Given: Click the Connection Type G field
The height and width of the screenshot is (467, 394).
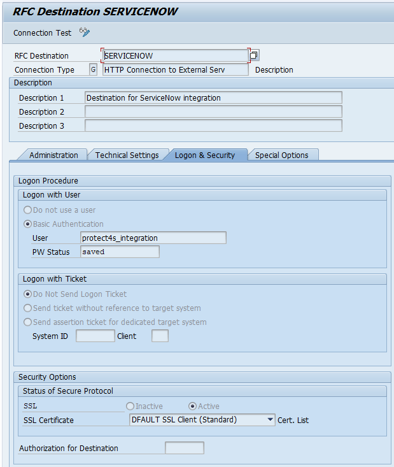Looking at the screenshot, I should coord(93,69).
